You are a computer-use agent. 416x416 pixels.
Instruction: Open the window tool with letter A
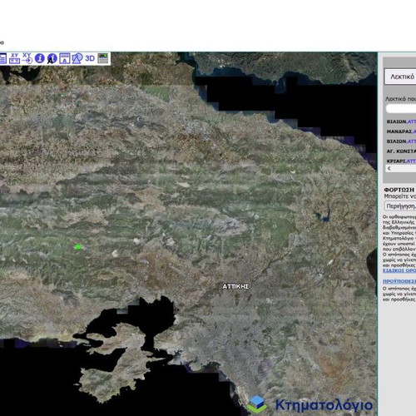click(x=65, y=58)
